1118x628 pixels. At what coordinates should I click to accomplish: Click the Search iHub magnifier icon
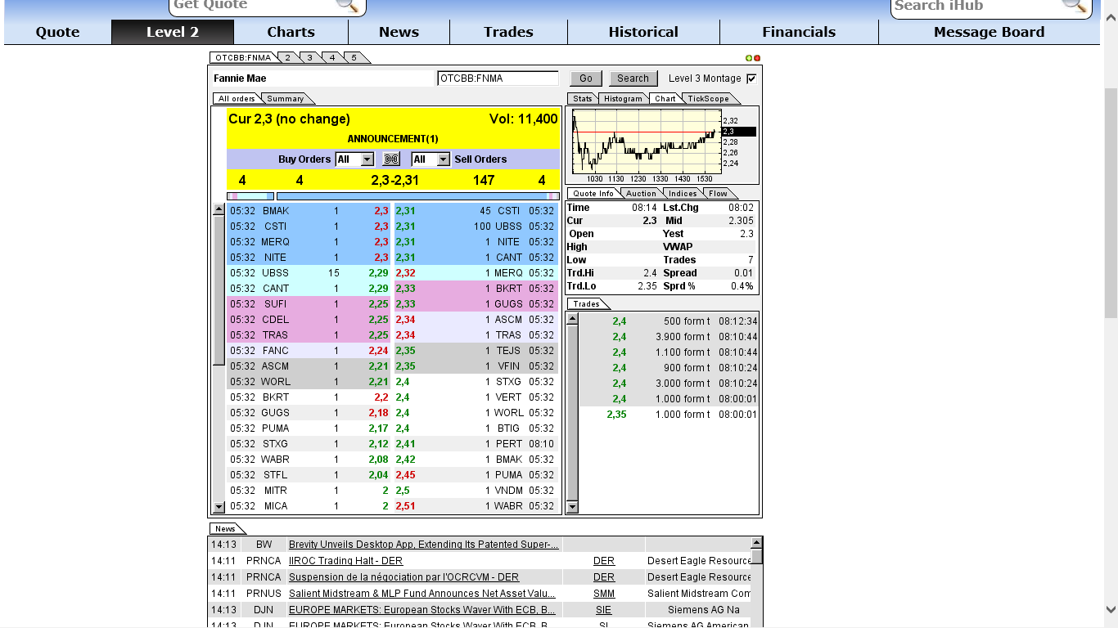coord(1074,5)
